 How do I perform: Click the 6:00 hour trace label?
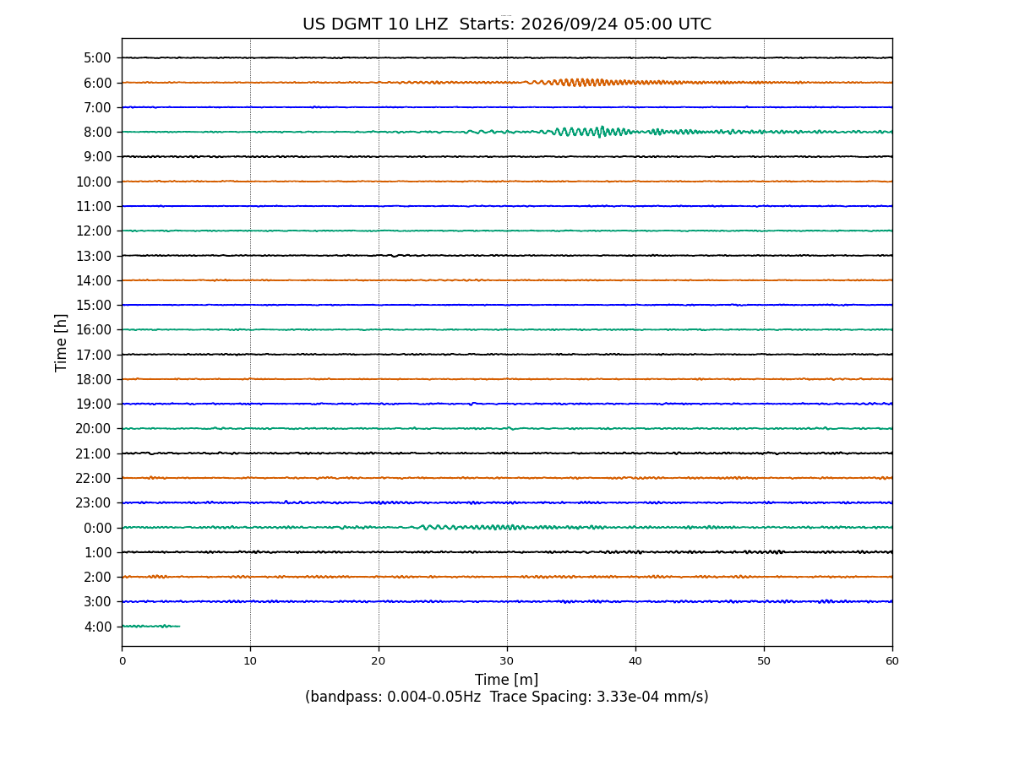click(97, 83)
